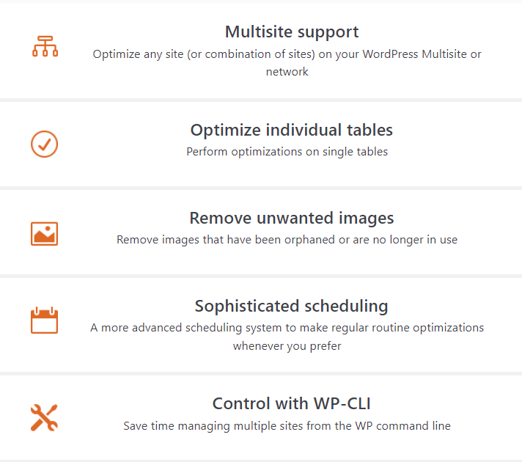
Task: Click the orphaned images description text
Action: tap(287, 240)
